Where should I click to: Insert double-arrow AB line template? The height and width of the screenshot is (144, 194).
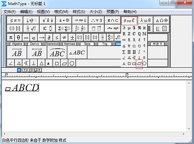[x=37, y=52]
